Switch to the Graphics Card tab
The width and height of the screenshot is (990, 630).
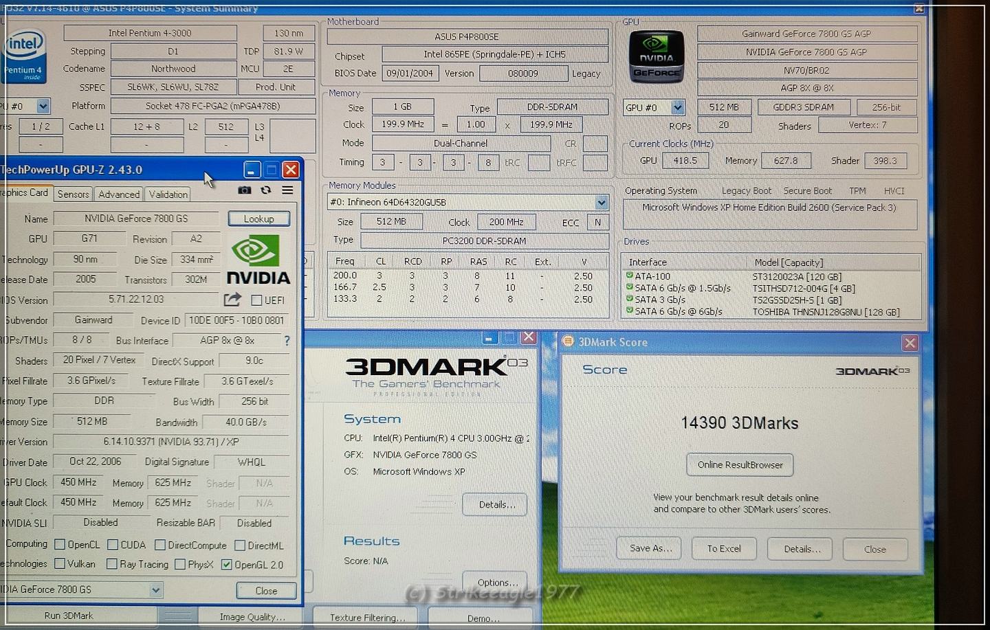tap(25, 193)
